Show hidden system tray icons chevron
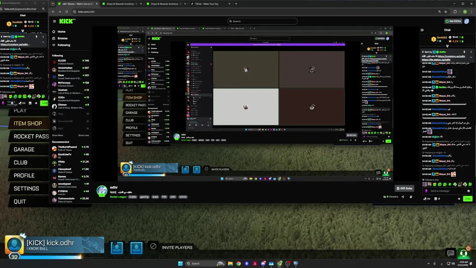The height and width of the screenshot is (268, 476). point(429,264)
